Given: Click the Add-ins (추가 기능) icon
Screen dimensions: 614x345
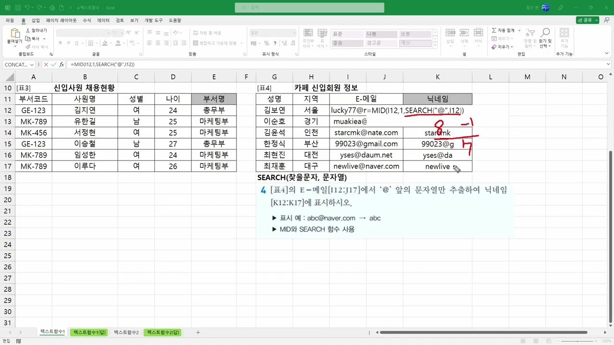Looking at the screenshot, I should pos(564,33).
